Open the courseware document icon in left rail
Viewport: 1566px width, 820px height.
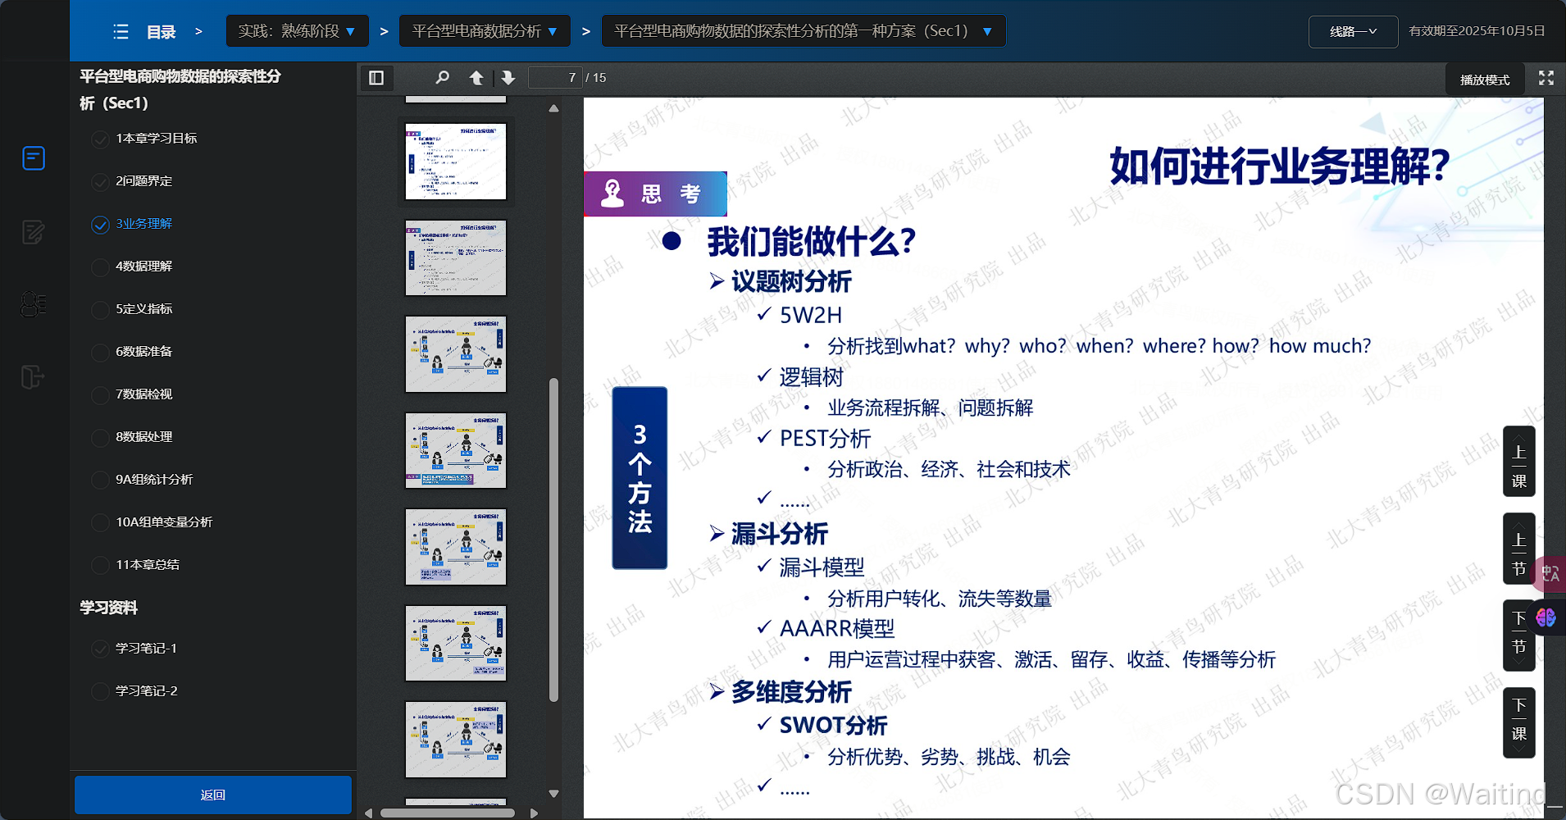[x=34, y=157]
